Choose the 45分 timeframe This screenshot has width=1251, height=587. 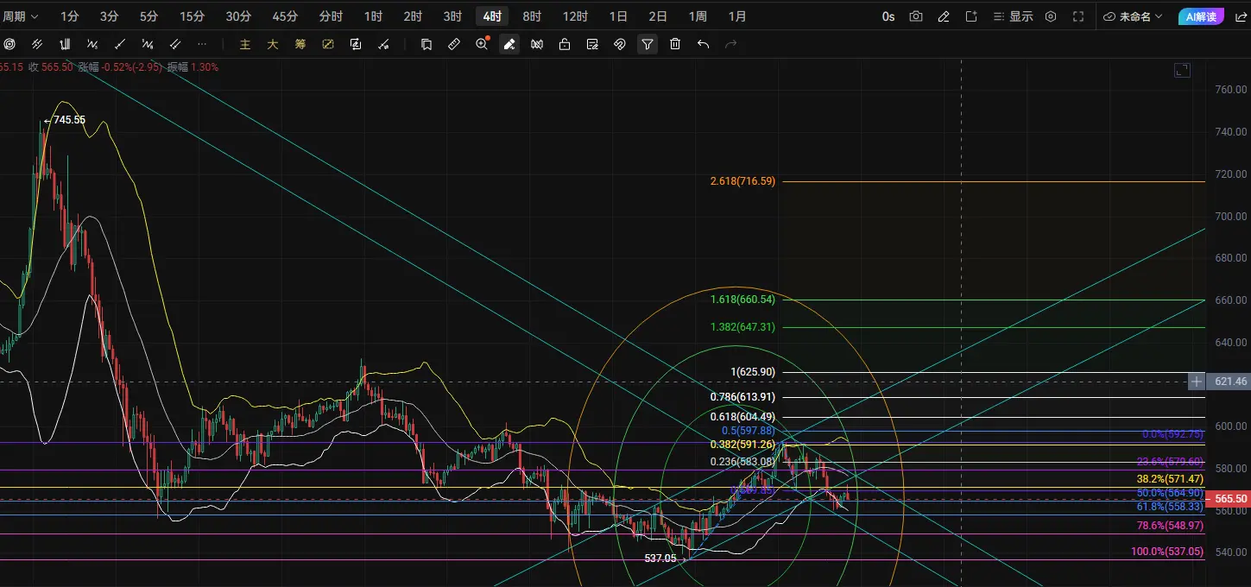284,16
